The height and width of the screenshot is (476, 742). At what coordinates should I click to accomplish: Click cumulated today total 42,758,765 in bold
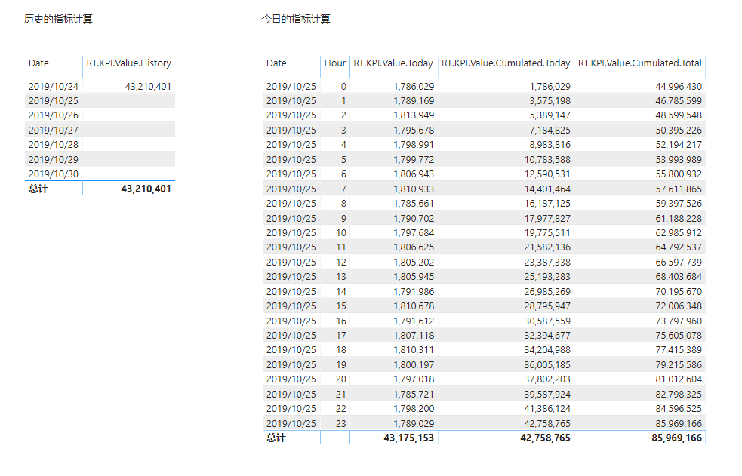(x=545, y=438)
